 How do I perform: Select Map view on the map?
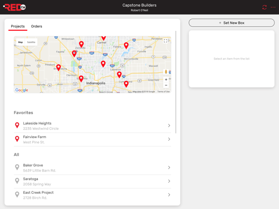click(20, 42)
